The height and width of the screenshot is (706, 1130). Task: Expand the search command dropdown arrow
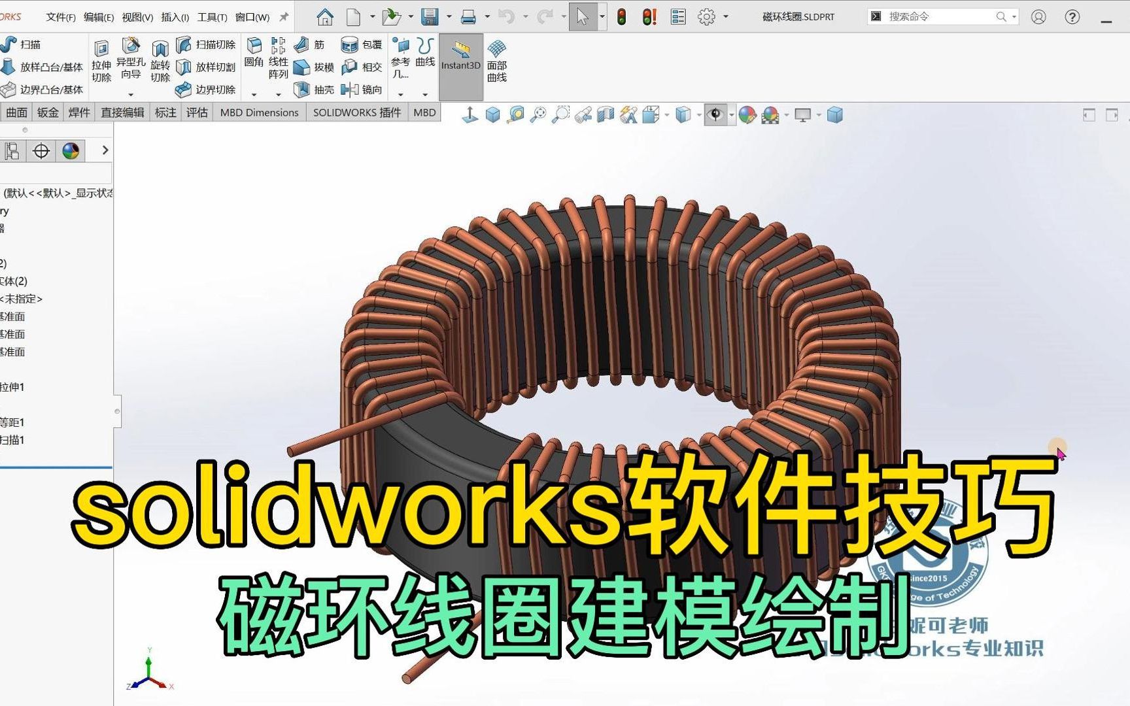point(1014,17)
